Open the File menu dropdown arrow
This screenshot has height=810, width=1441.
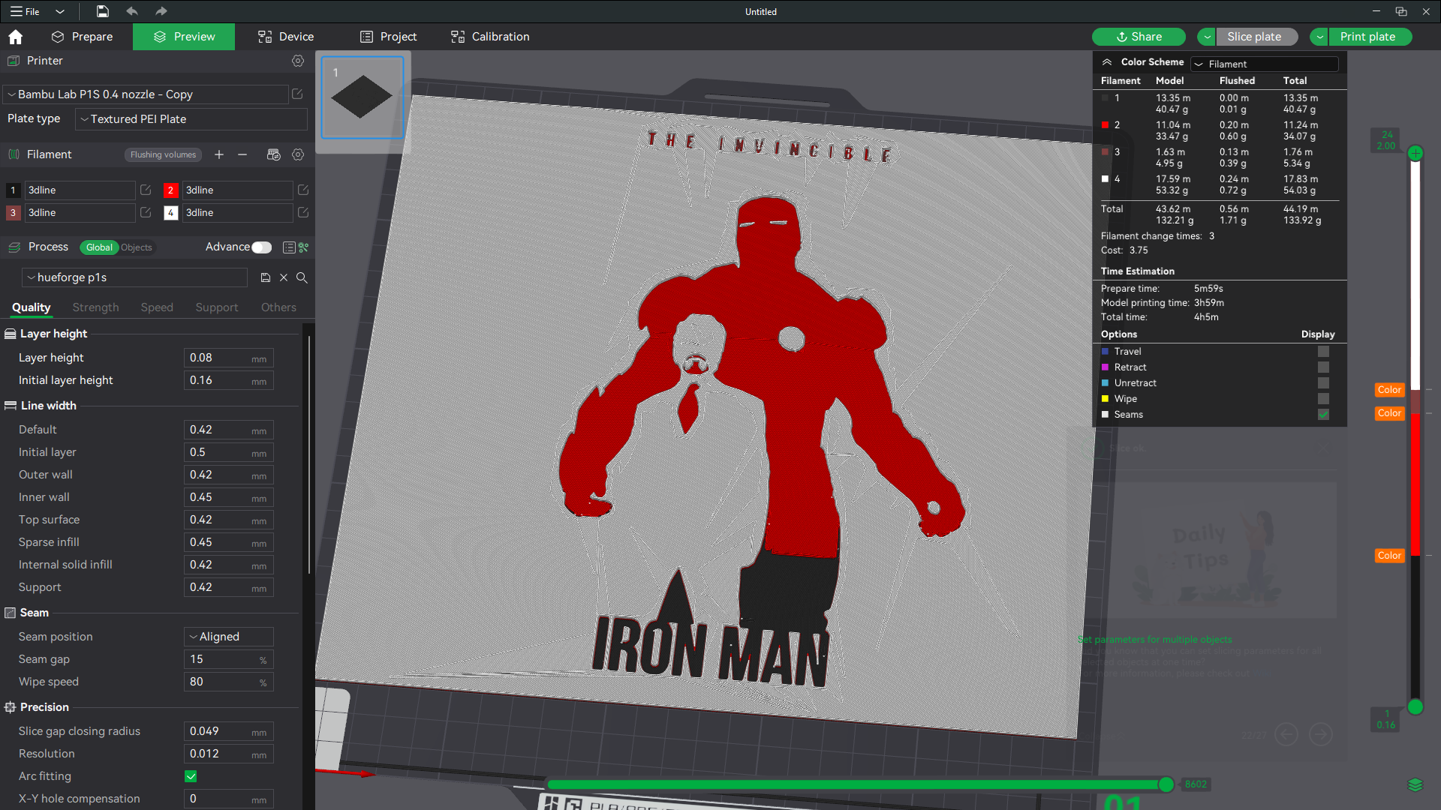point(60,11)
